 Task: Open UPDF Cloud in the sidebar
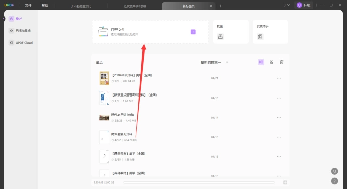pyautogui.click(x=21, y=43)
